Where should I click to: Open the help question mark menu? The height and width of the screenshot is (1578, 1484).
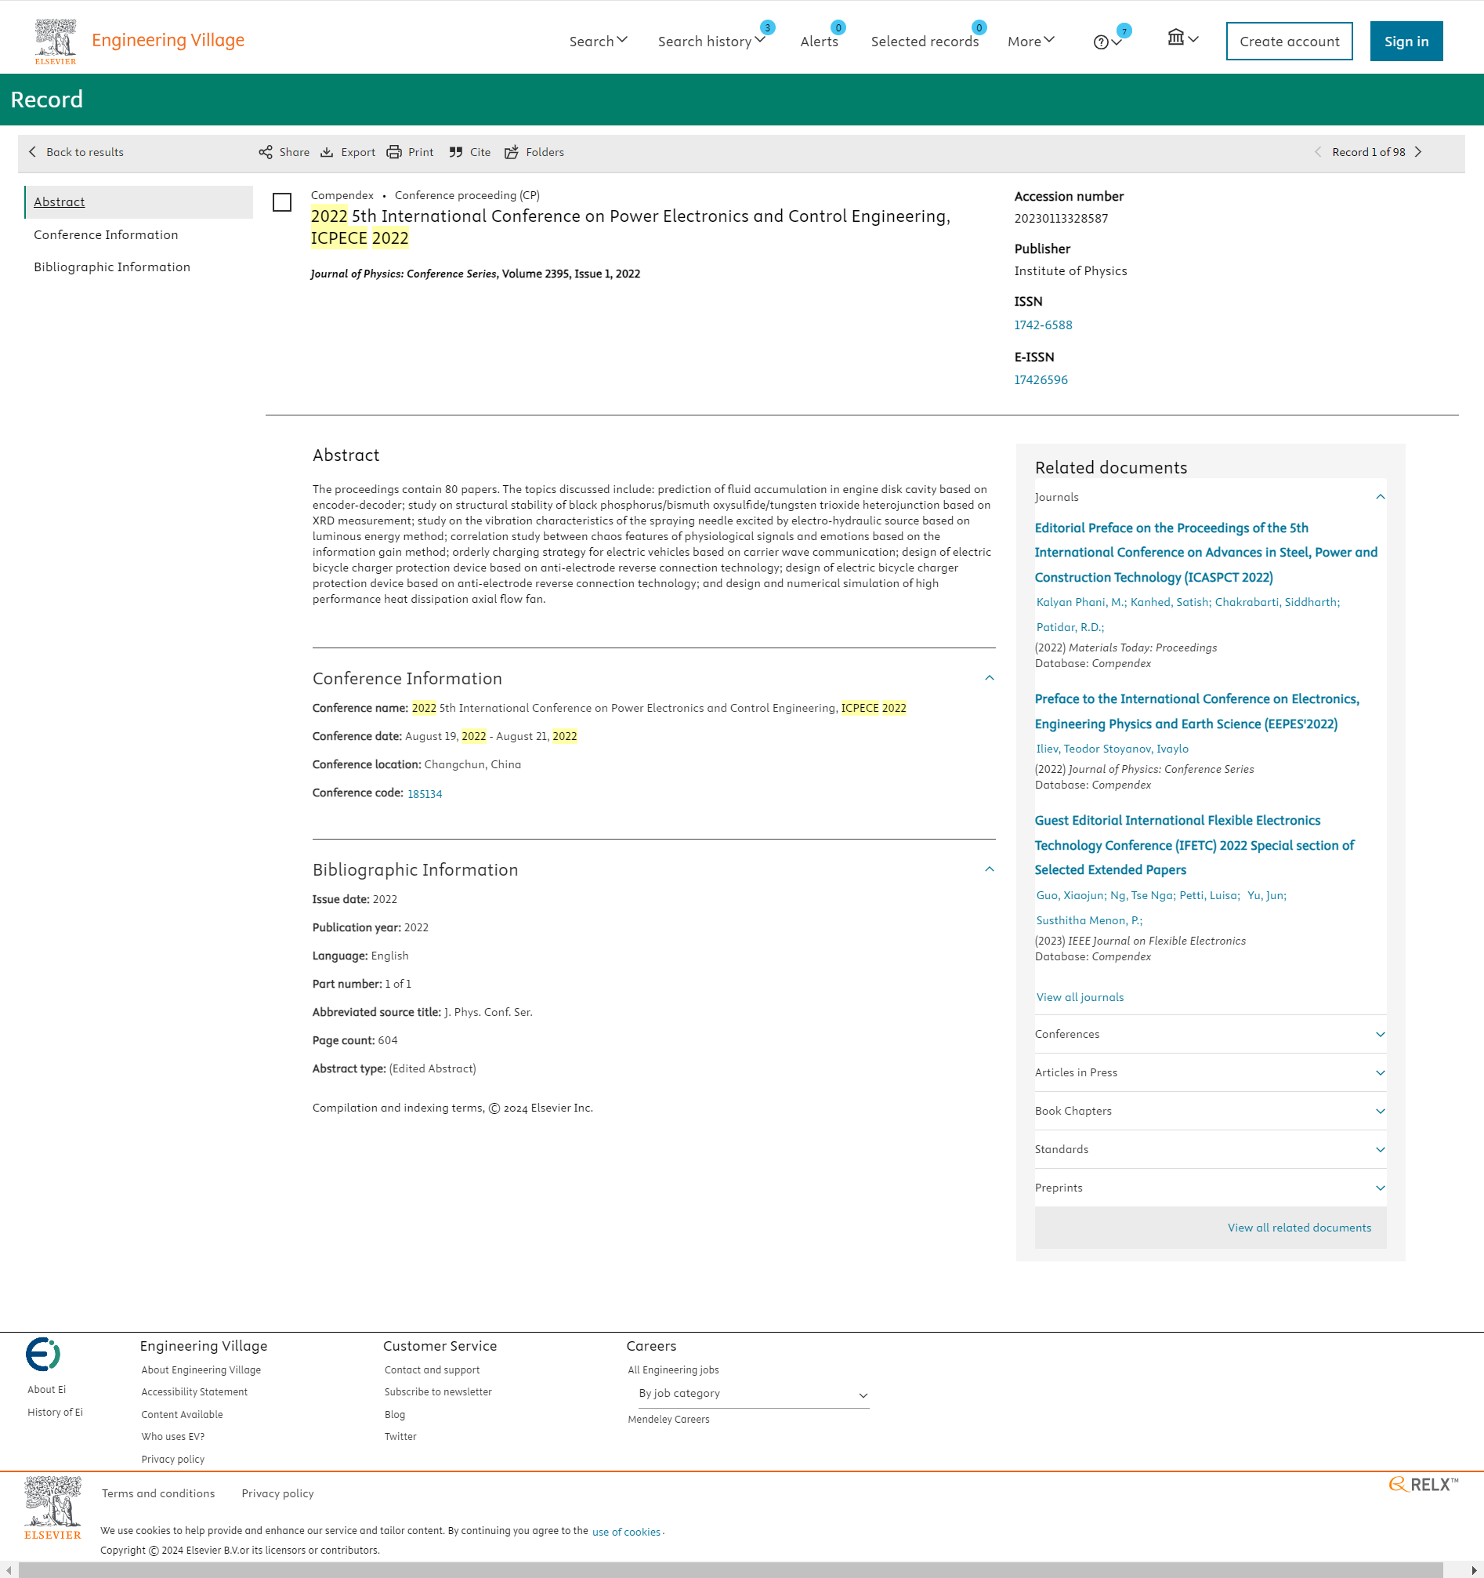1107,42
